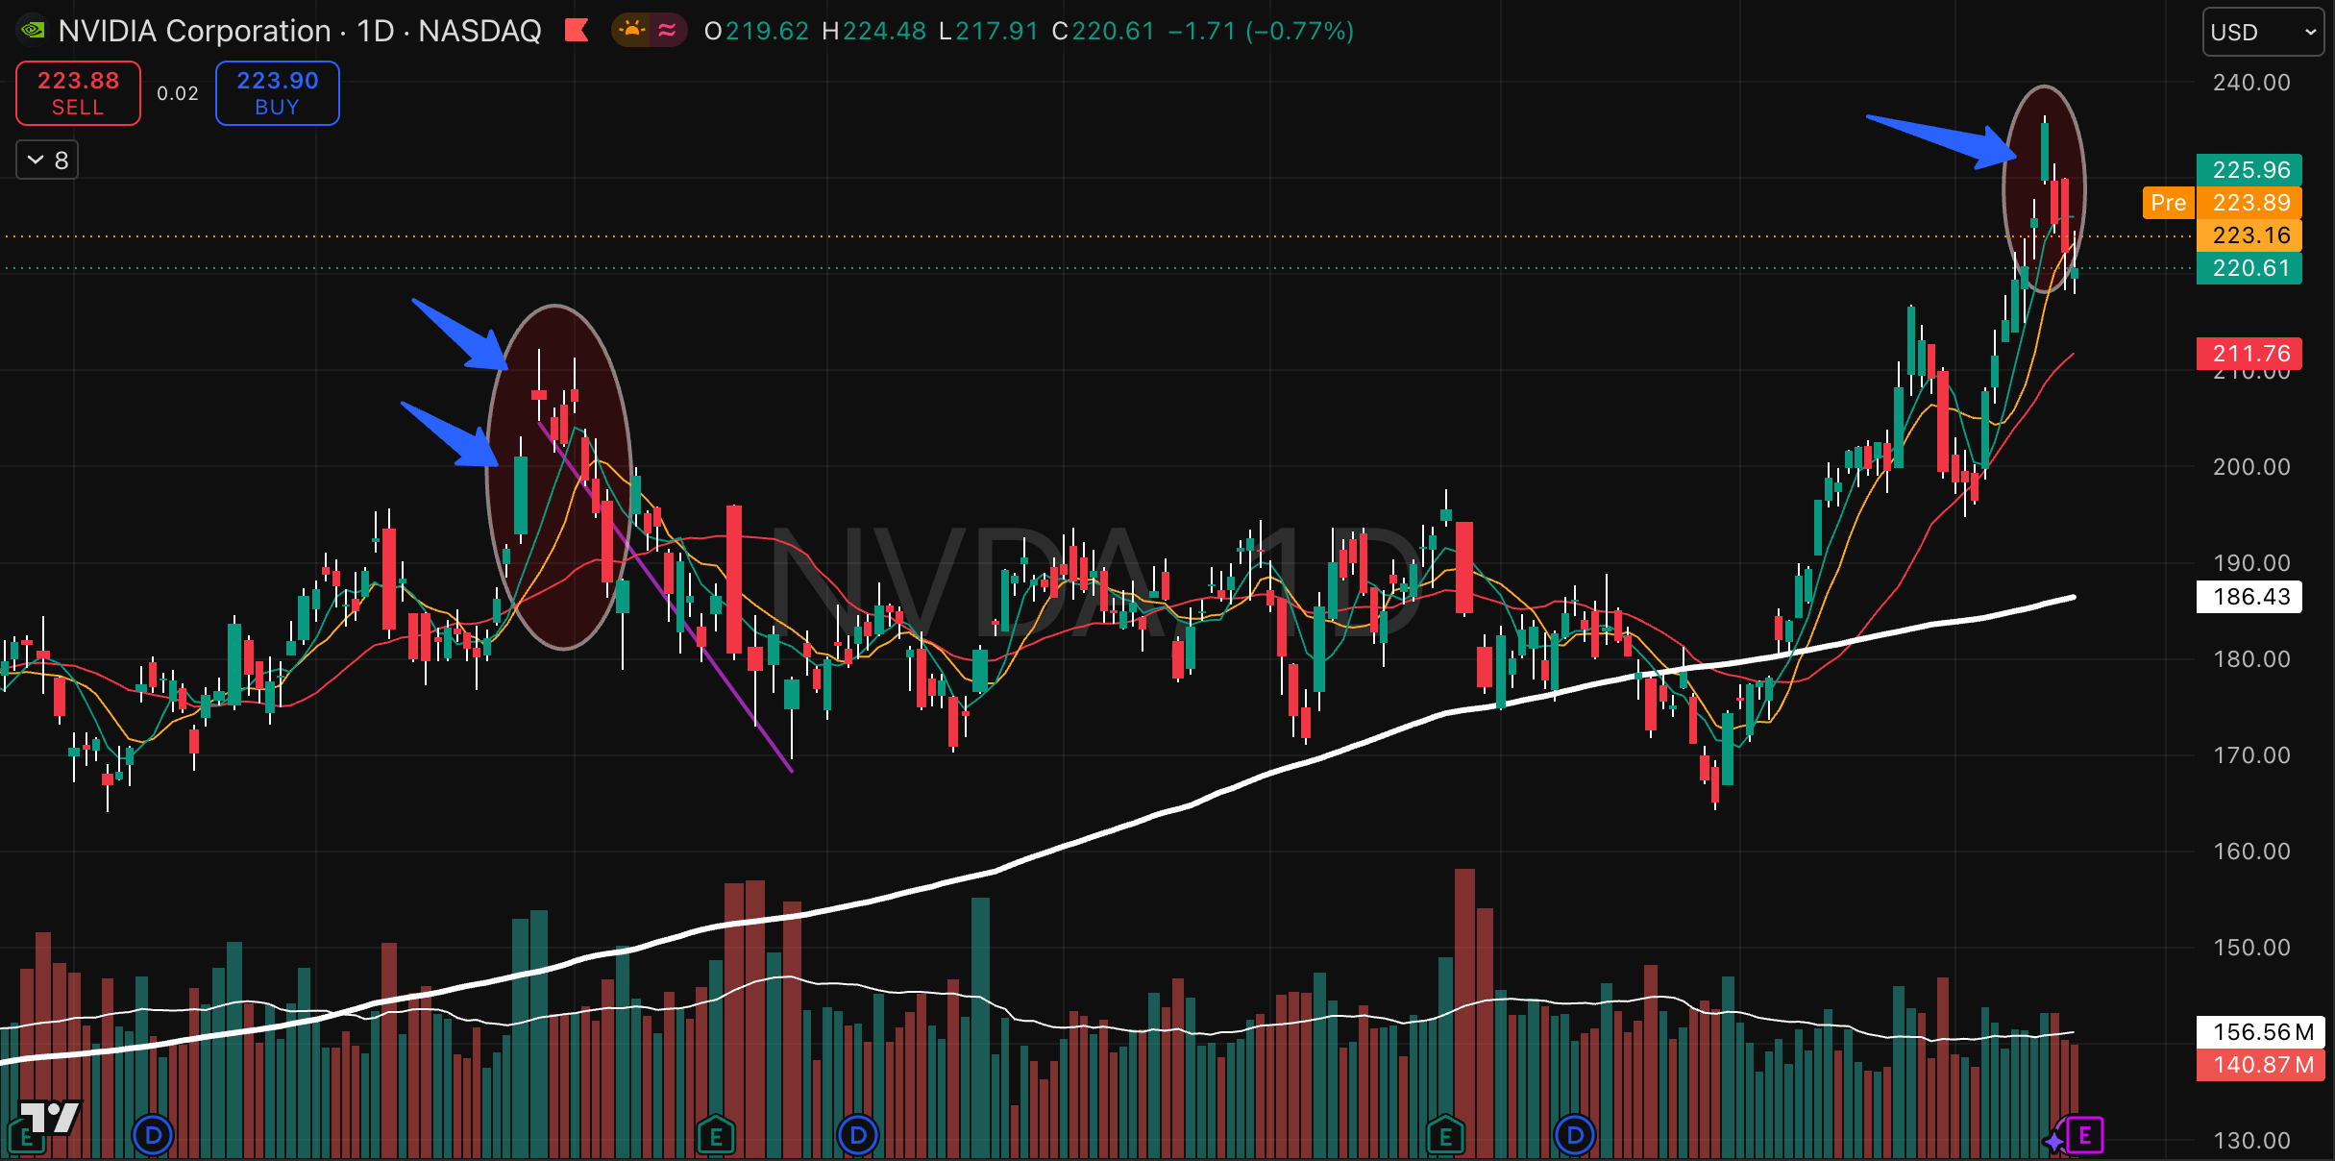Click the white 186.43 moving average label

click(x=2249, y=597)
